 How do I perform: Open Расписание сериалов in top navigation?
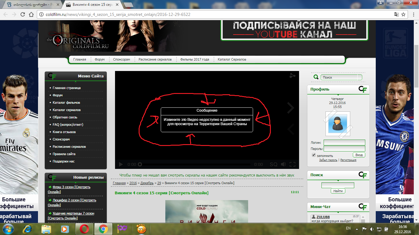tap(155, 59)
